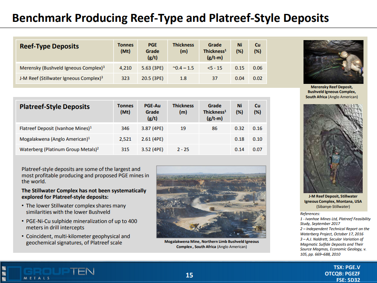Click the A.J. Naldrett Economic Geology reference
Image resolution: width=377 pixels, height=283 pixels.
(x=333, y=246)
